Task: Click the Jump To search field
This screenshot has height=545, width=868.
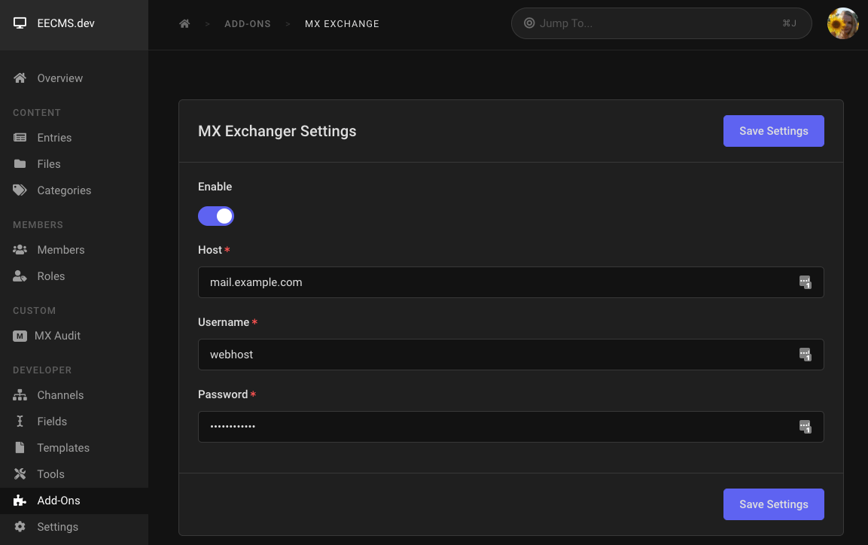Action: coord(661,23)
